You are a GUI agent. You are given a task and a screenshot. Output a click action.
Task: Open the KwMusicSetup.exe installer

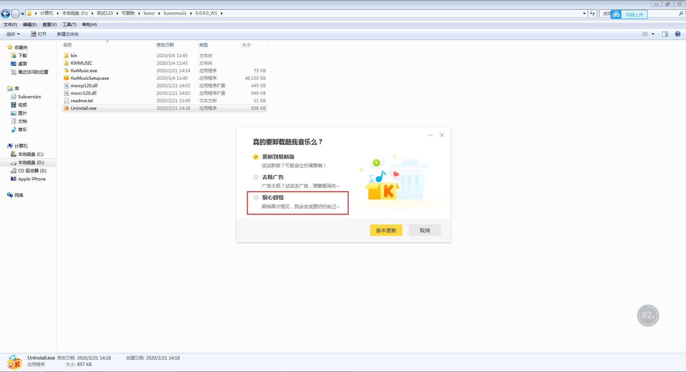[x=89, y=78]
